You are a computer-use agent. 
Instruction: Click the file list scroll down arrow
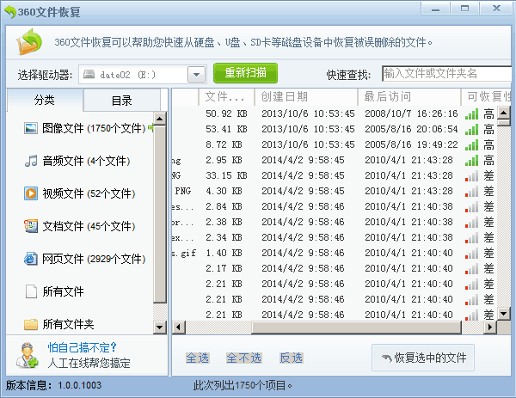pos(503,313)
